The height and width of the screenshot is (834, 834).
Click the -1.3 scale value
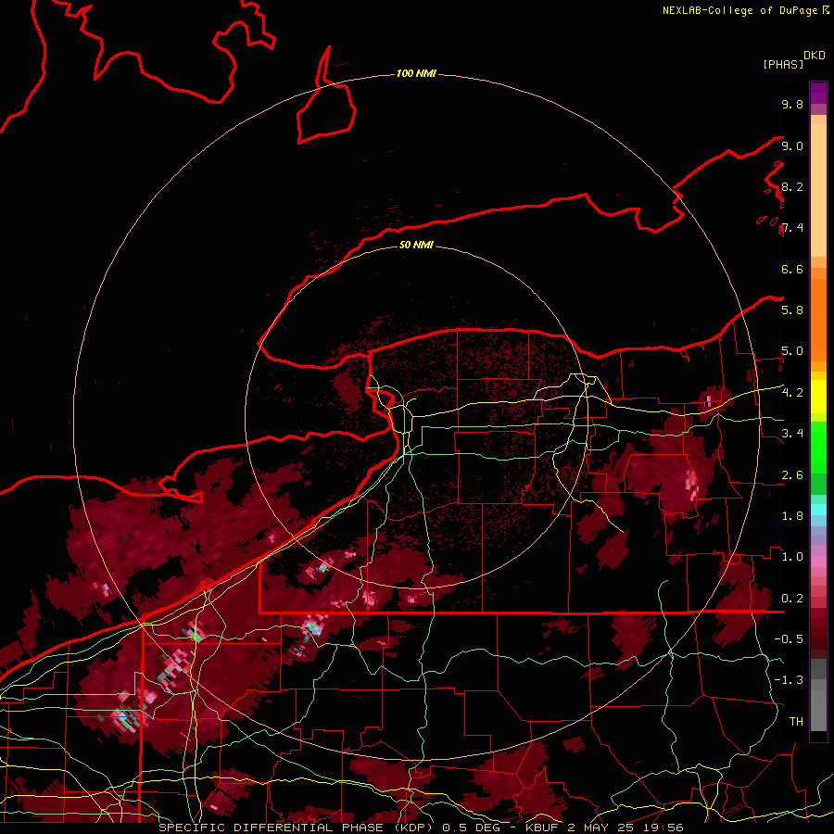point(789,680)
